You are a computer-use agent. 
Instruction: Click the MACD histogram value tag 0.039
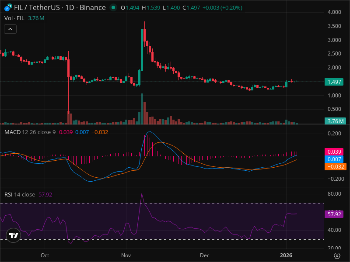tap(334, 152)
